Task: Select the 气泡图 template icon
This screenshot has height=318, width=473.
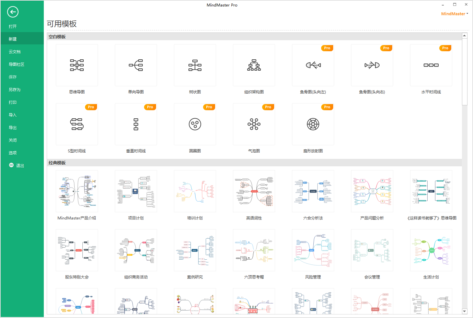Action: 254,124
